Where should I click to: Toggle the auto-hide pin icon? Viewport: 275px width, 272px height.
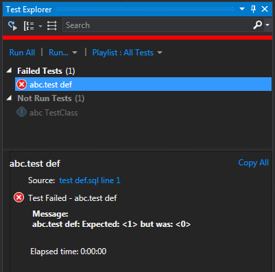(253, 9)
